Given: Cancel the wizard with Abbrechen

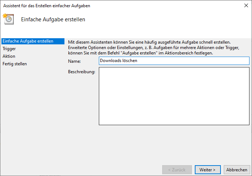Looking at the screenshot, I should (237, 170).
